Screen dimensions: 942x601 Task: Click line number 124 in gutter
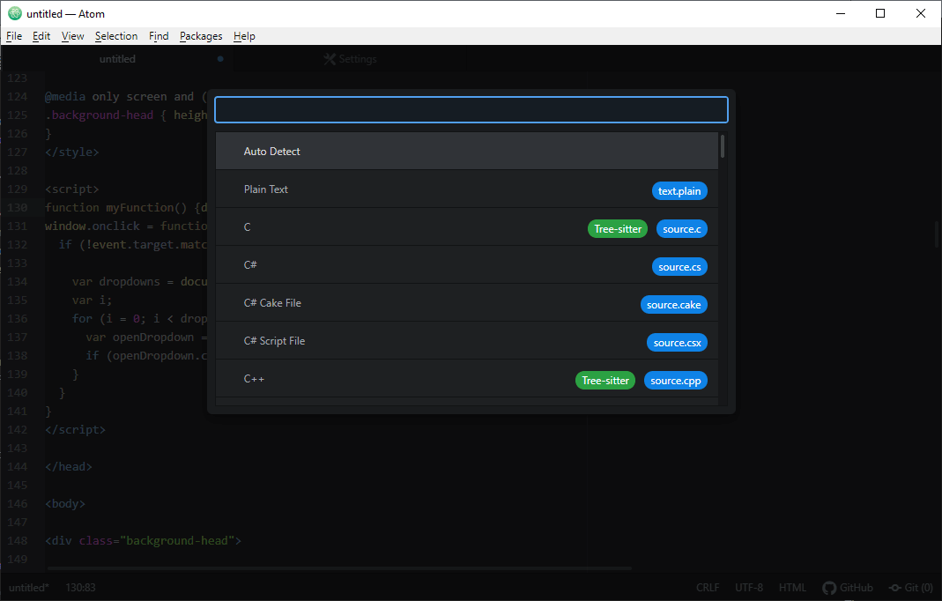tap(18, 96)
